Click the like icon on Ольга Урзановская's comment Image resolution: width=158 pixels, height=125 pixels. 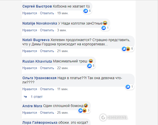coord(128,87)
